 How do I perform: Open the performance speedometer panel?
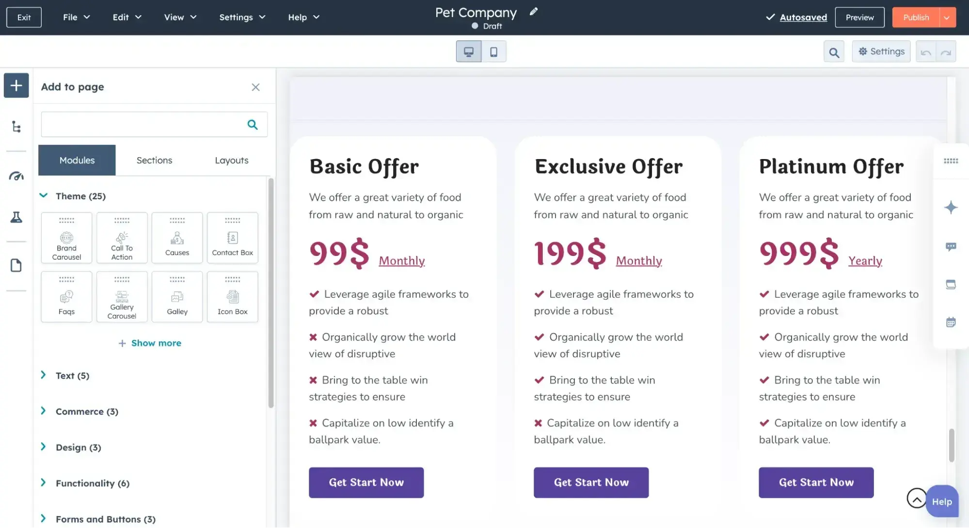point(16,176)
